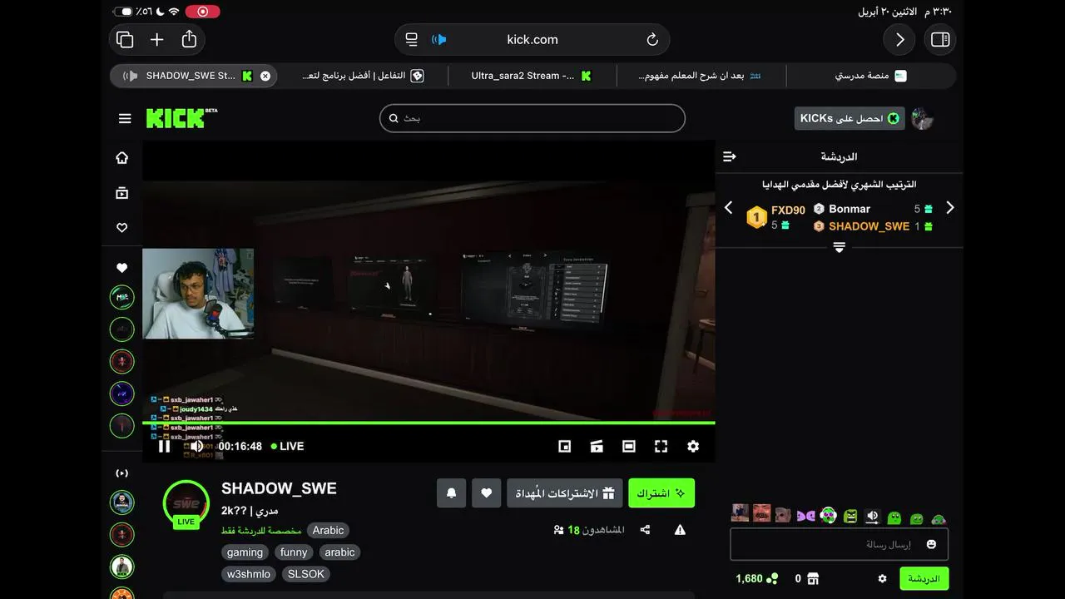The height and width of the screenshot is (599, 1065).
Task: Open the user profile avatar menu
Action: point(923,118)
